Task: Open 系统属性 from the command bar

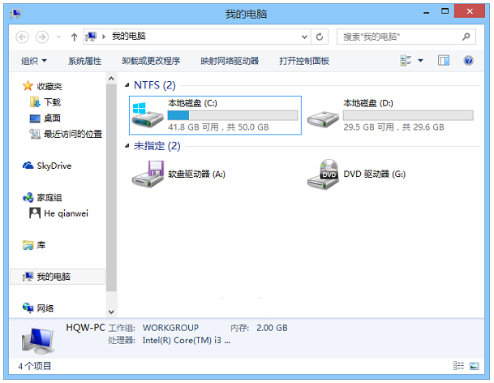Action: pyautogui.click(x=84, y=61)
